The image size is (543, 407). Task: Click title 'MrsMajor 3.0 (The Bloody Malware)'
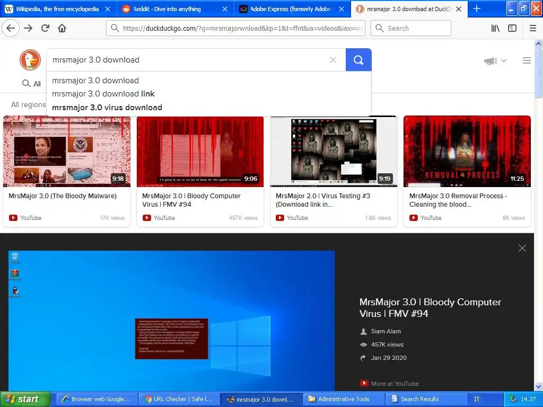(63, 196)
